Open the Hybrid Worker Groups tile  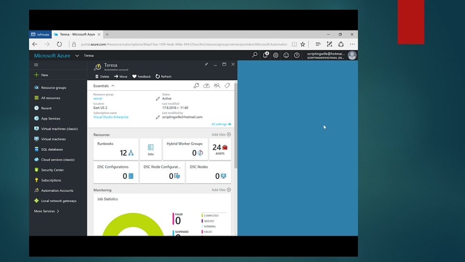(186, 149)
